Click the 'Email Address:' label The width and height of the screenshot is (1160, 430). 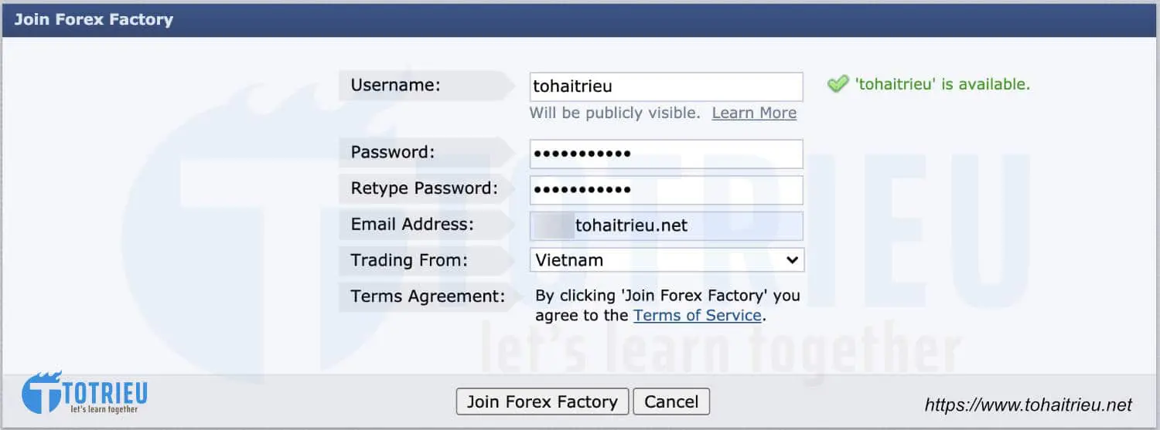pos(412,224)
